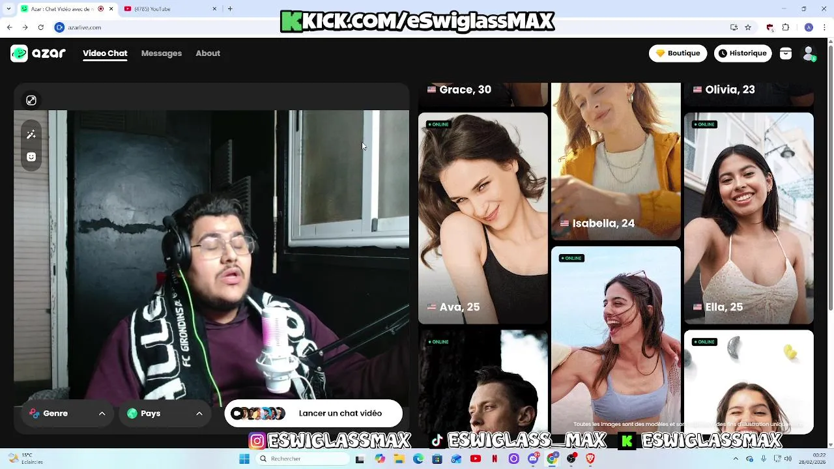This screenshot has width=834, height=469.
Task: Open Grace, 30 profile card
Action: (x=483, y=94)
